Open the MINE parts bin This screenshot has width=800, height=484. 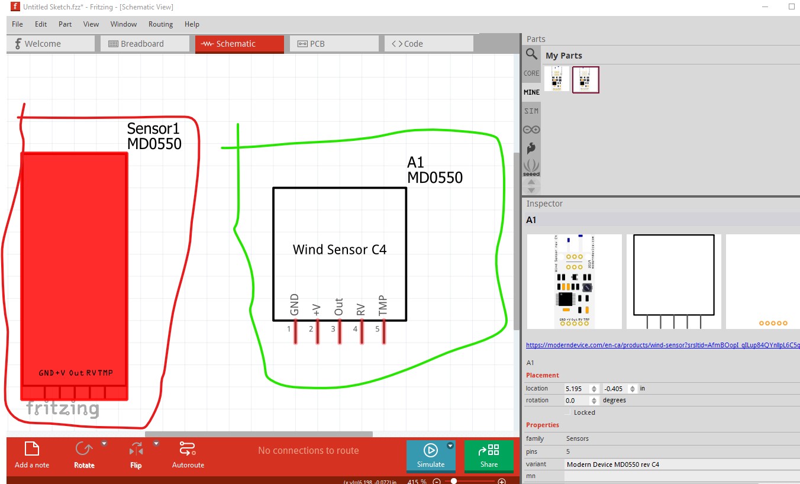[531, 92]
